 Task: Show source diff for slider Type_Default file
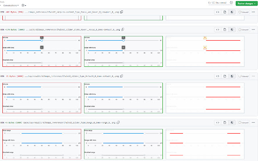click(218, 76)
